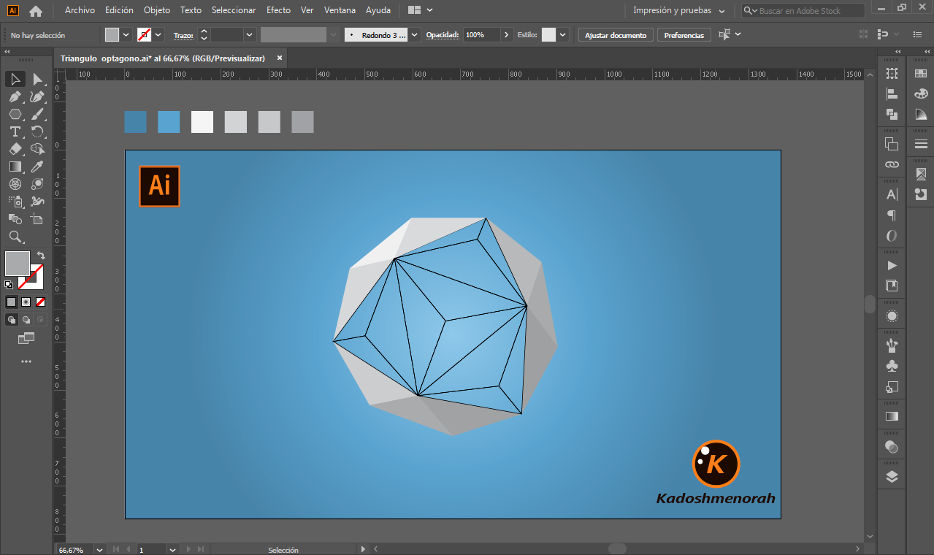Open the Layers panel icon
The width and height of the screenshot is (934, 555).
(892, 477)
